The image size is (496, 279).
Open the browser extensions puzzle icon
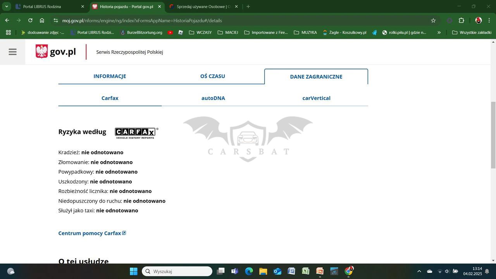[x=461, y=21]
